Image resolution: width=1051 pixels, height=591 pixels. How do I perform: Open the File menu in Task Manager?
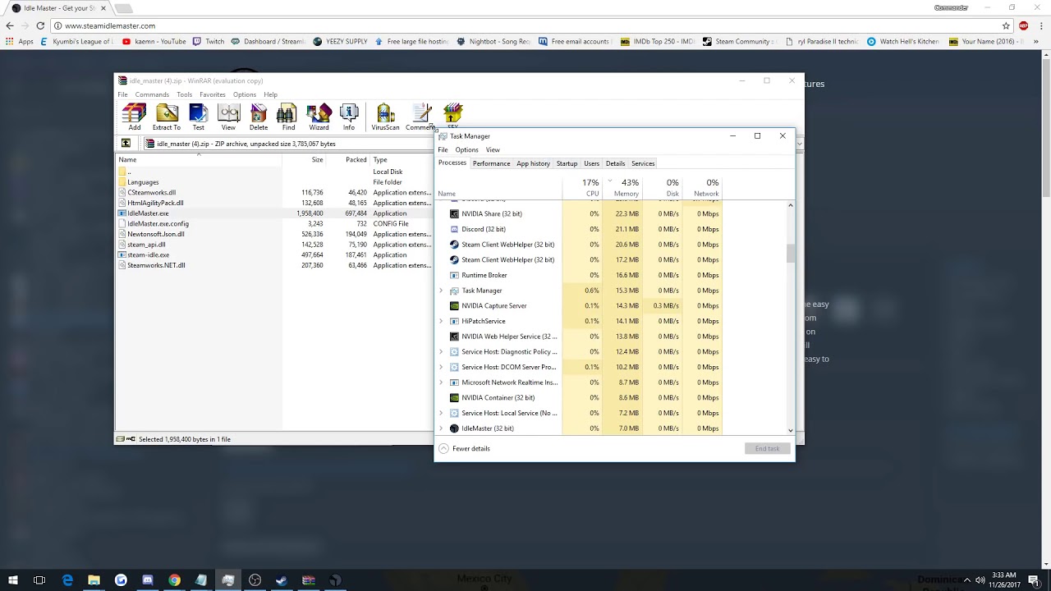443,149
